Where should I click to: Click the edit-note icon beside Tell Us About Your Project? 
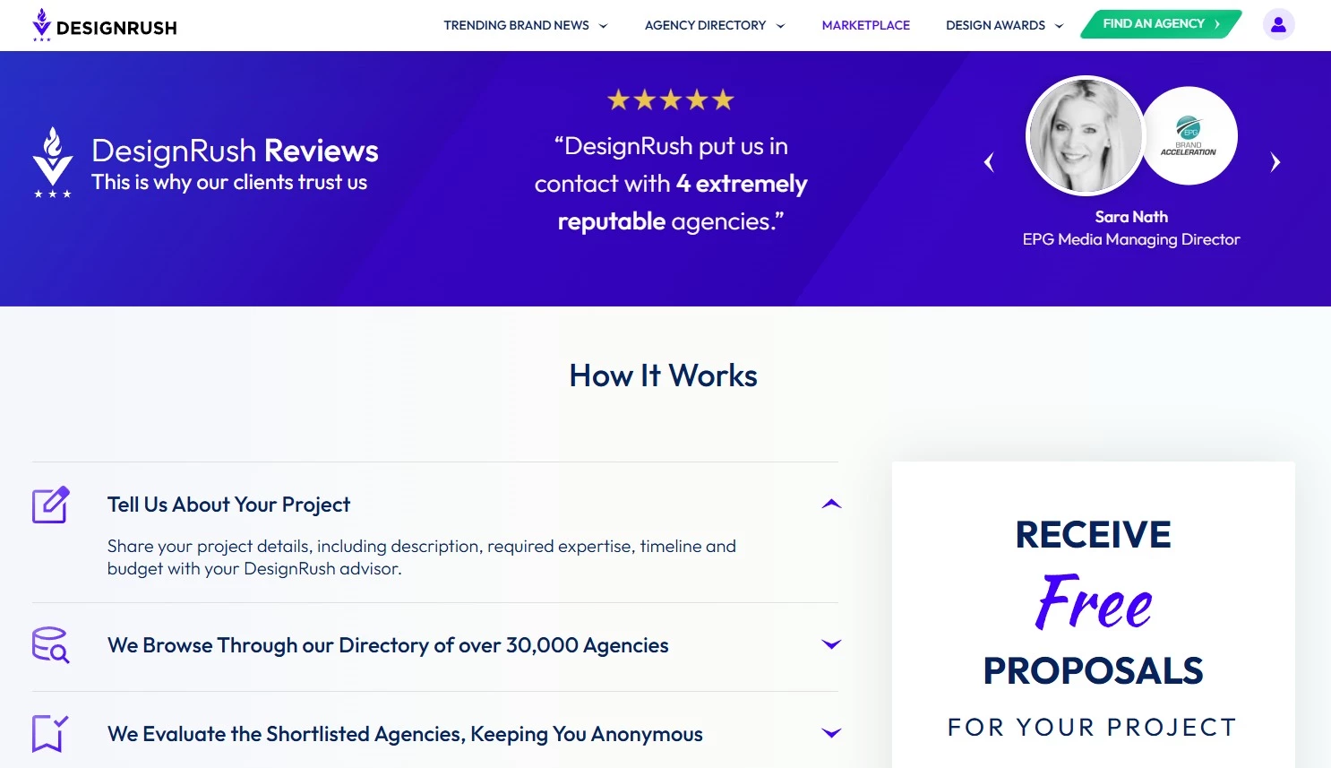pos(51,505)
